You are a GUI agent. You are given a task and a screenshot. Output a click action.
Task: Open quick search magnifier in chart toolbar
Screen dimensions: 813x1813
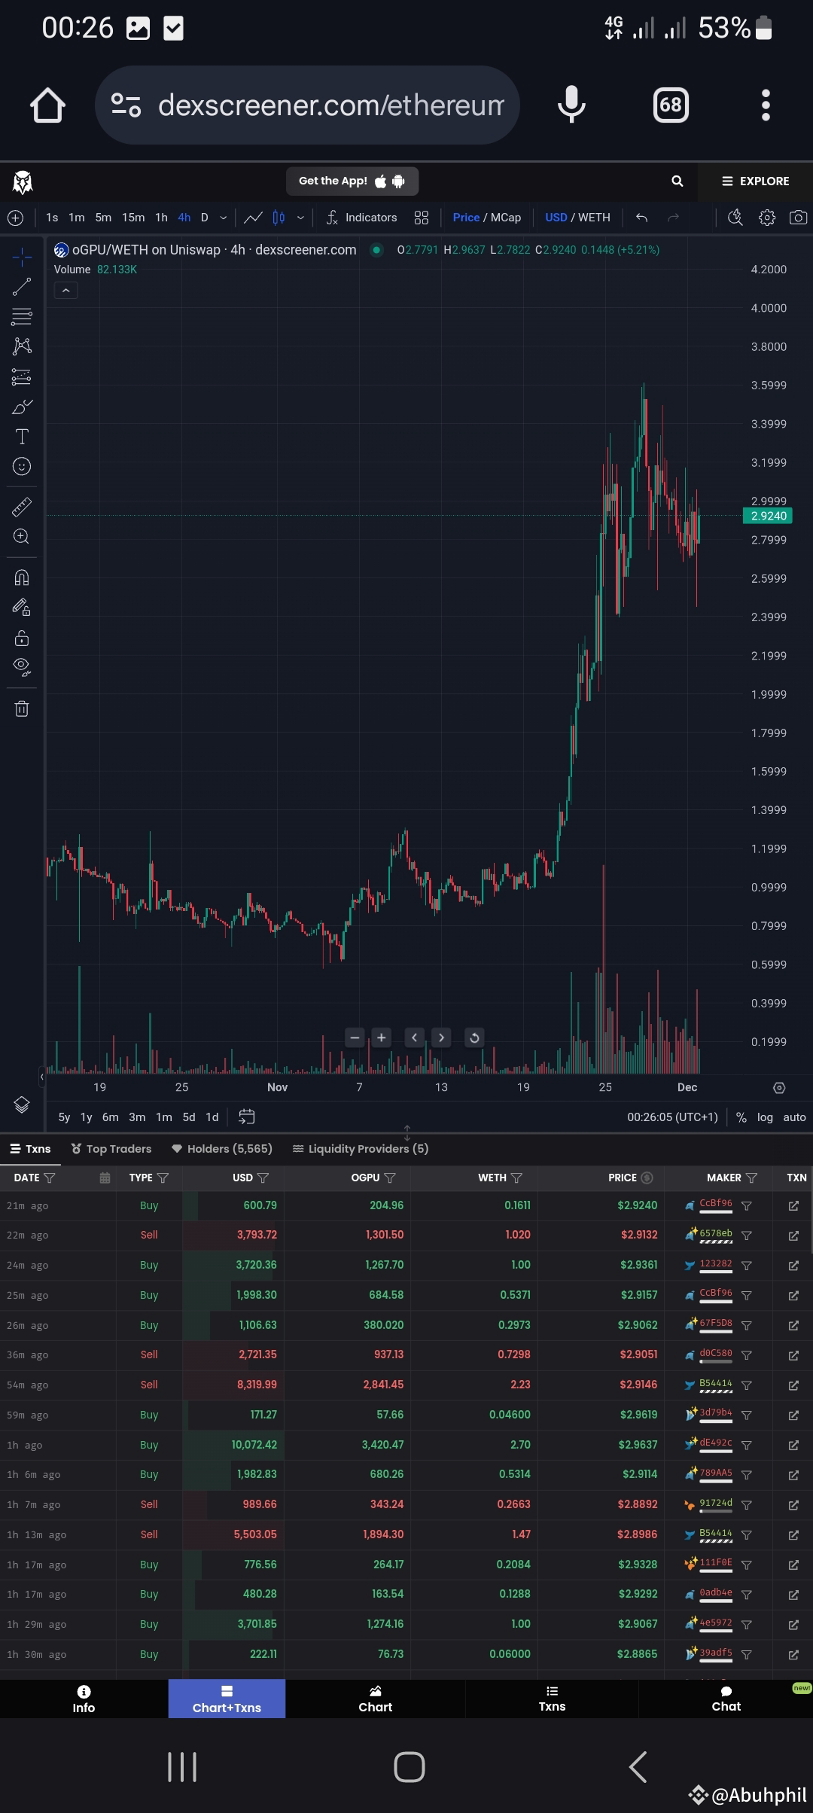[x=735, y=218]
